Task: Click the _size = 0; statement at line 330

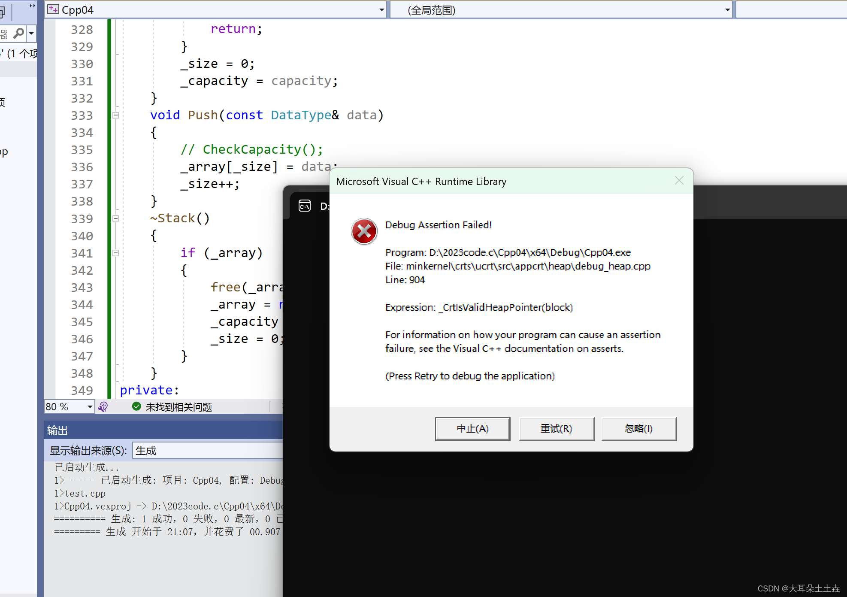Action: [218, 64]
